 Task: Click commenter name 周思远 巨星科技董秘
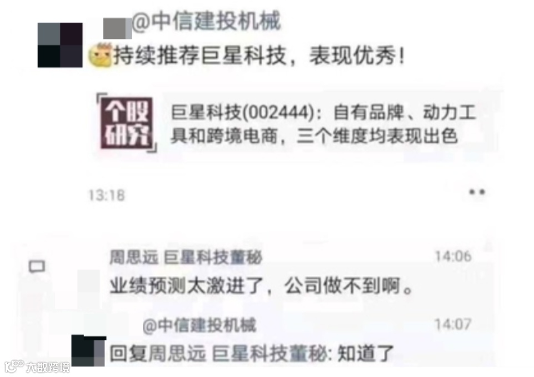click(186, 257)
